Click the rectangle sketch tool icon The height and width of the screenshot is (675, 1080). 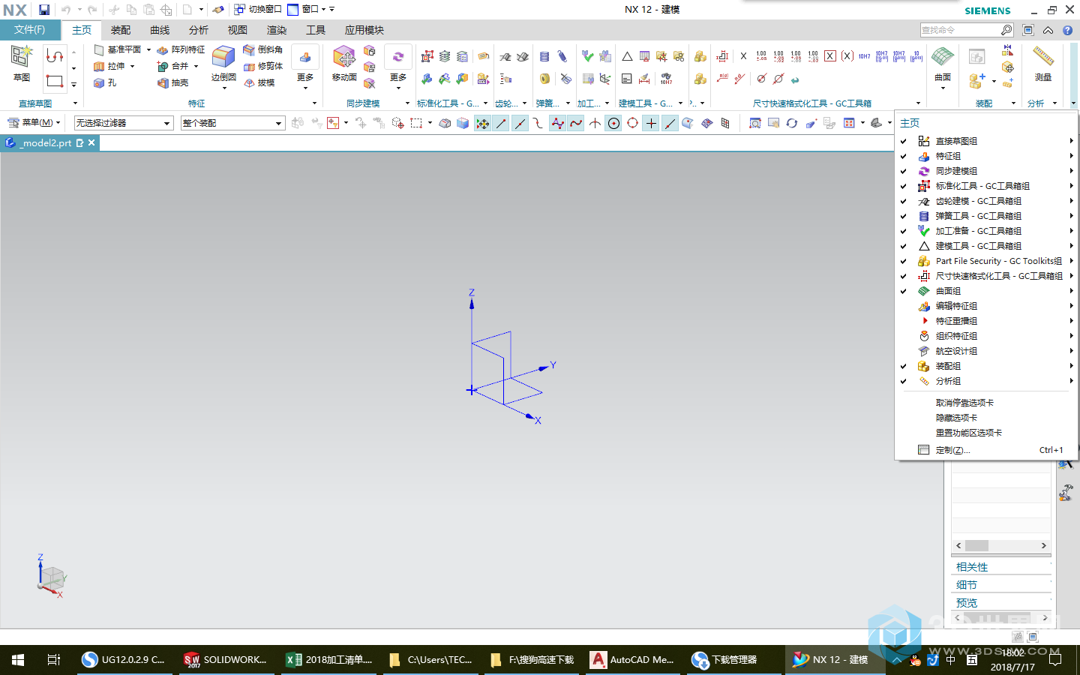tap(55, 80)
